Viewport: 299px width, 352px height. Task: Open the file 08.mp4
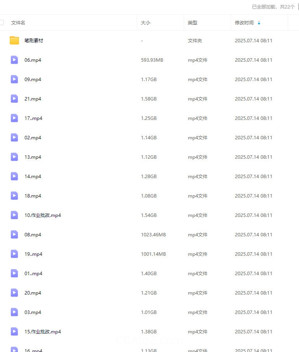click(33, 235)
